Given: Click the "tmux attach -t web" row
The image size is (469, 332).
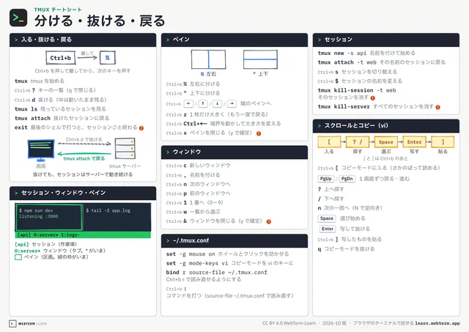Looking at the screenshot, I should click(382, 62).
